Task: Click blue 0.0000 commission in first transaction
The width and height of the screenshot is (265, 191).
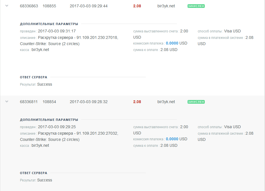Action: click(x=172, y=43)
